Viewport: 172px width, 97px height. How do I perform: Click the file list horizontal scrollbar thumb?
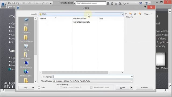point(75,72)
